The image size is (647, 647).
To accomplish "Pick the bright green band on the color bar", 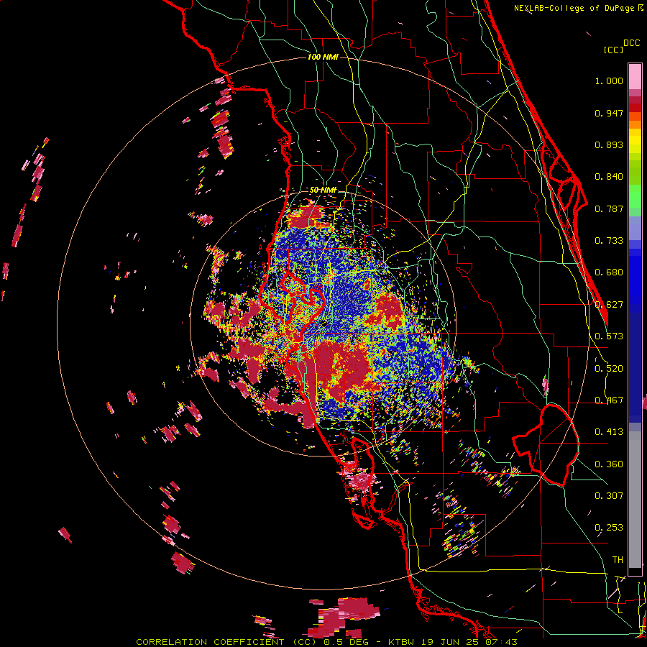I will [x=635, y=196].
